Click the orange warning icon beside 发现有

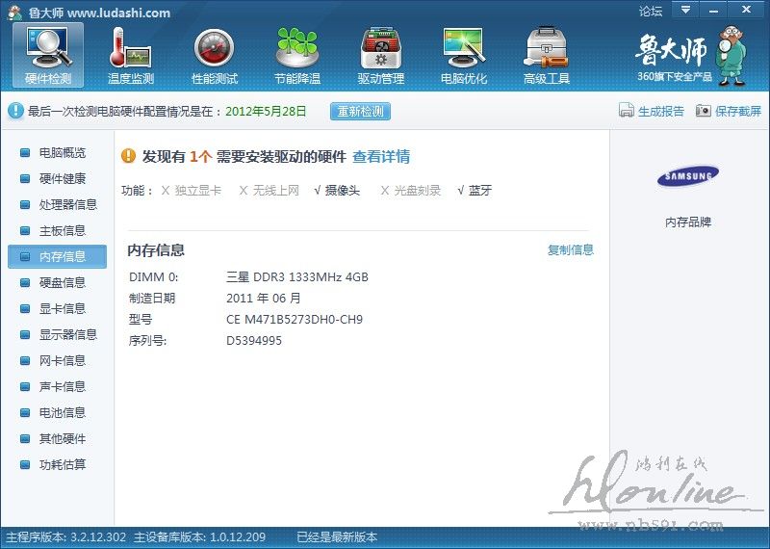[x=128, y=156]
